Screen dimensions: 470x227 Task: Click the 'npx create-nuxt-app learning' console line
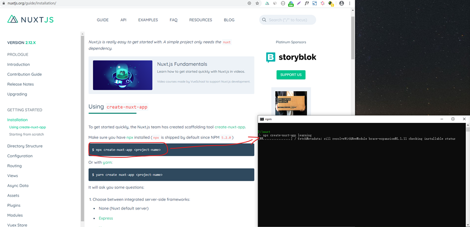tap(287, 135)
